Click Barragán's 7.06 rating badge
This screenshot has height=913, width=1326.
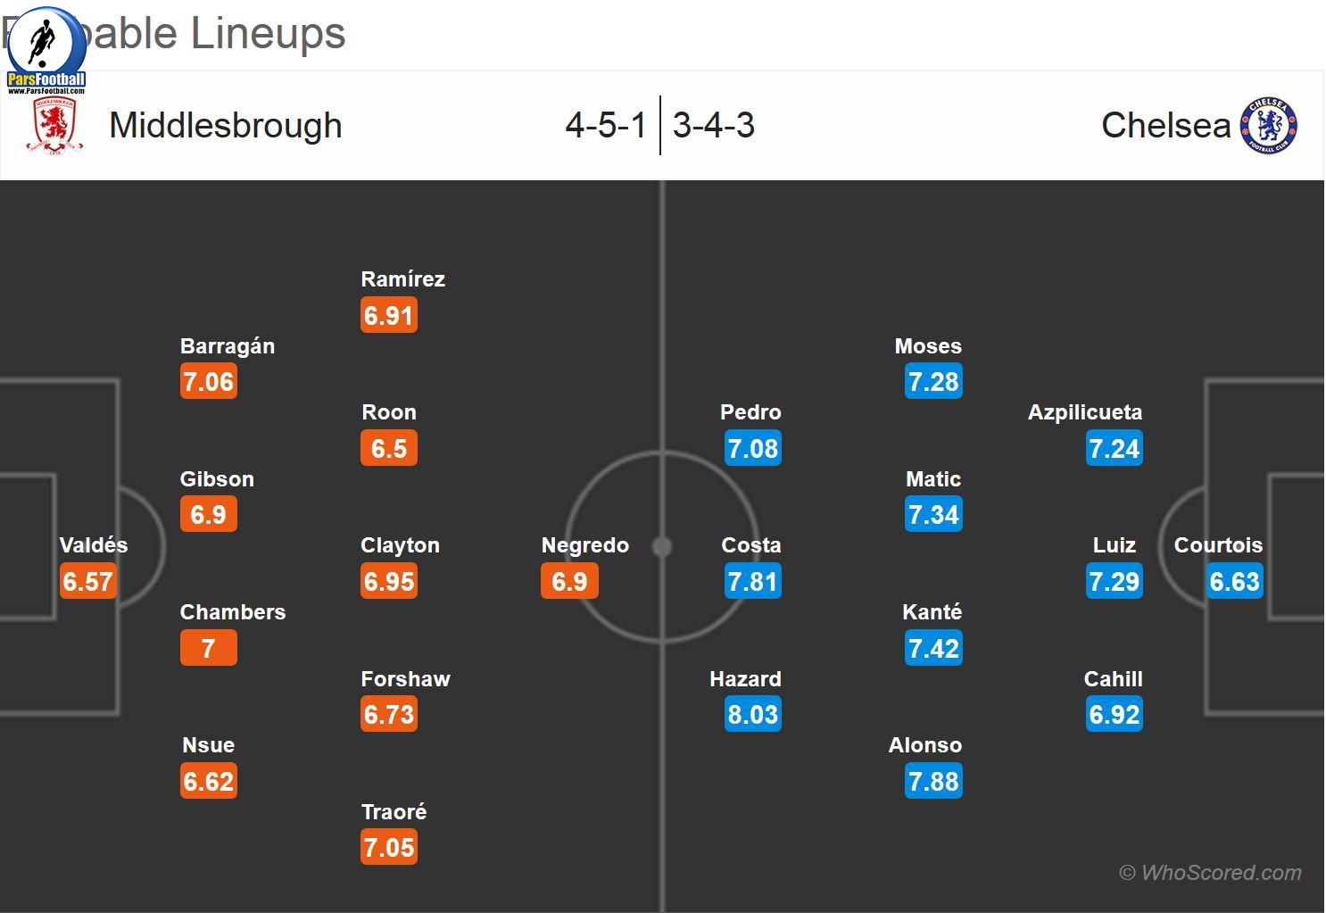click(209, 382)
